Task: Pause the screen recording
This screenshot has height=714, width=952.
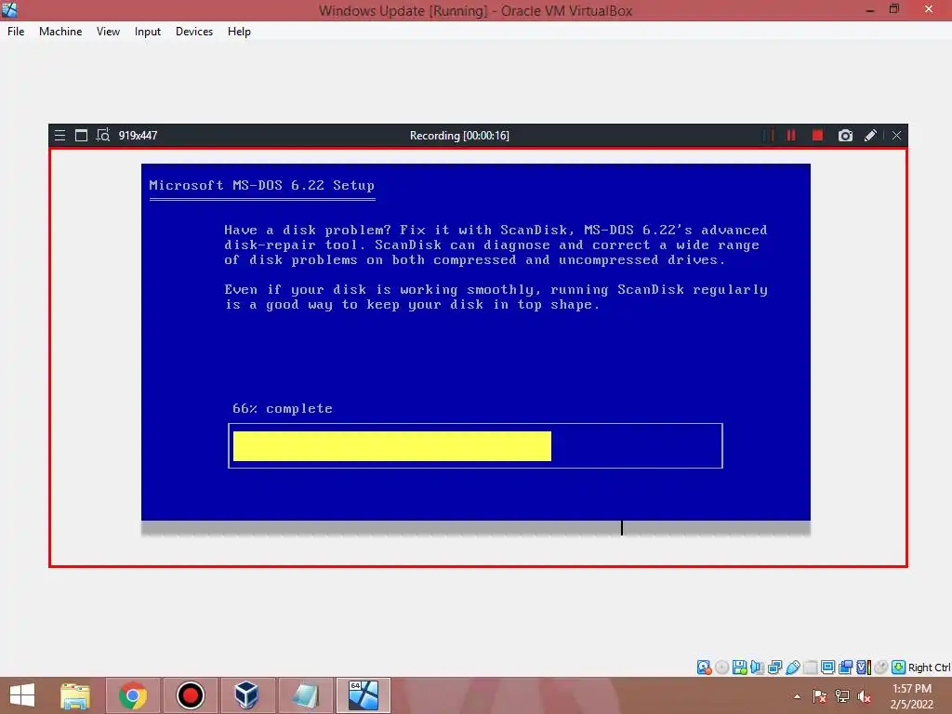Action: [x=791, y=136]
